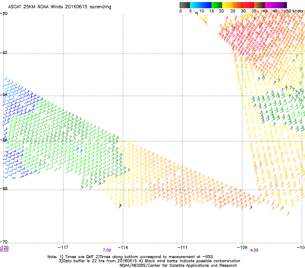Click the ASCAT 25KM NOAA Winds title
The height and width of the screenshot is (268, 305).
(x=59, y=7)
